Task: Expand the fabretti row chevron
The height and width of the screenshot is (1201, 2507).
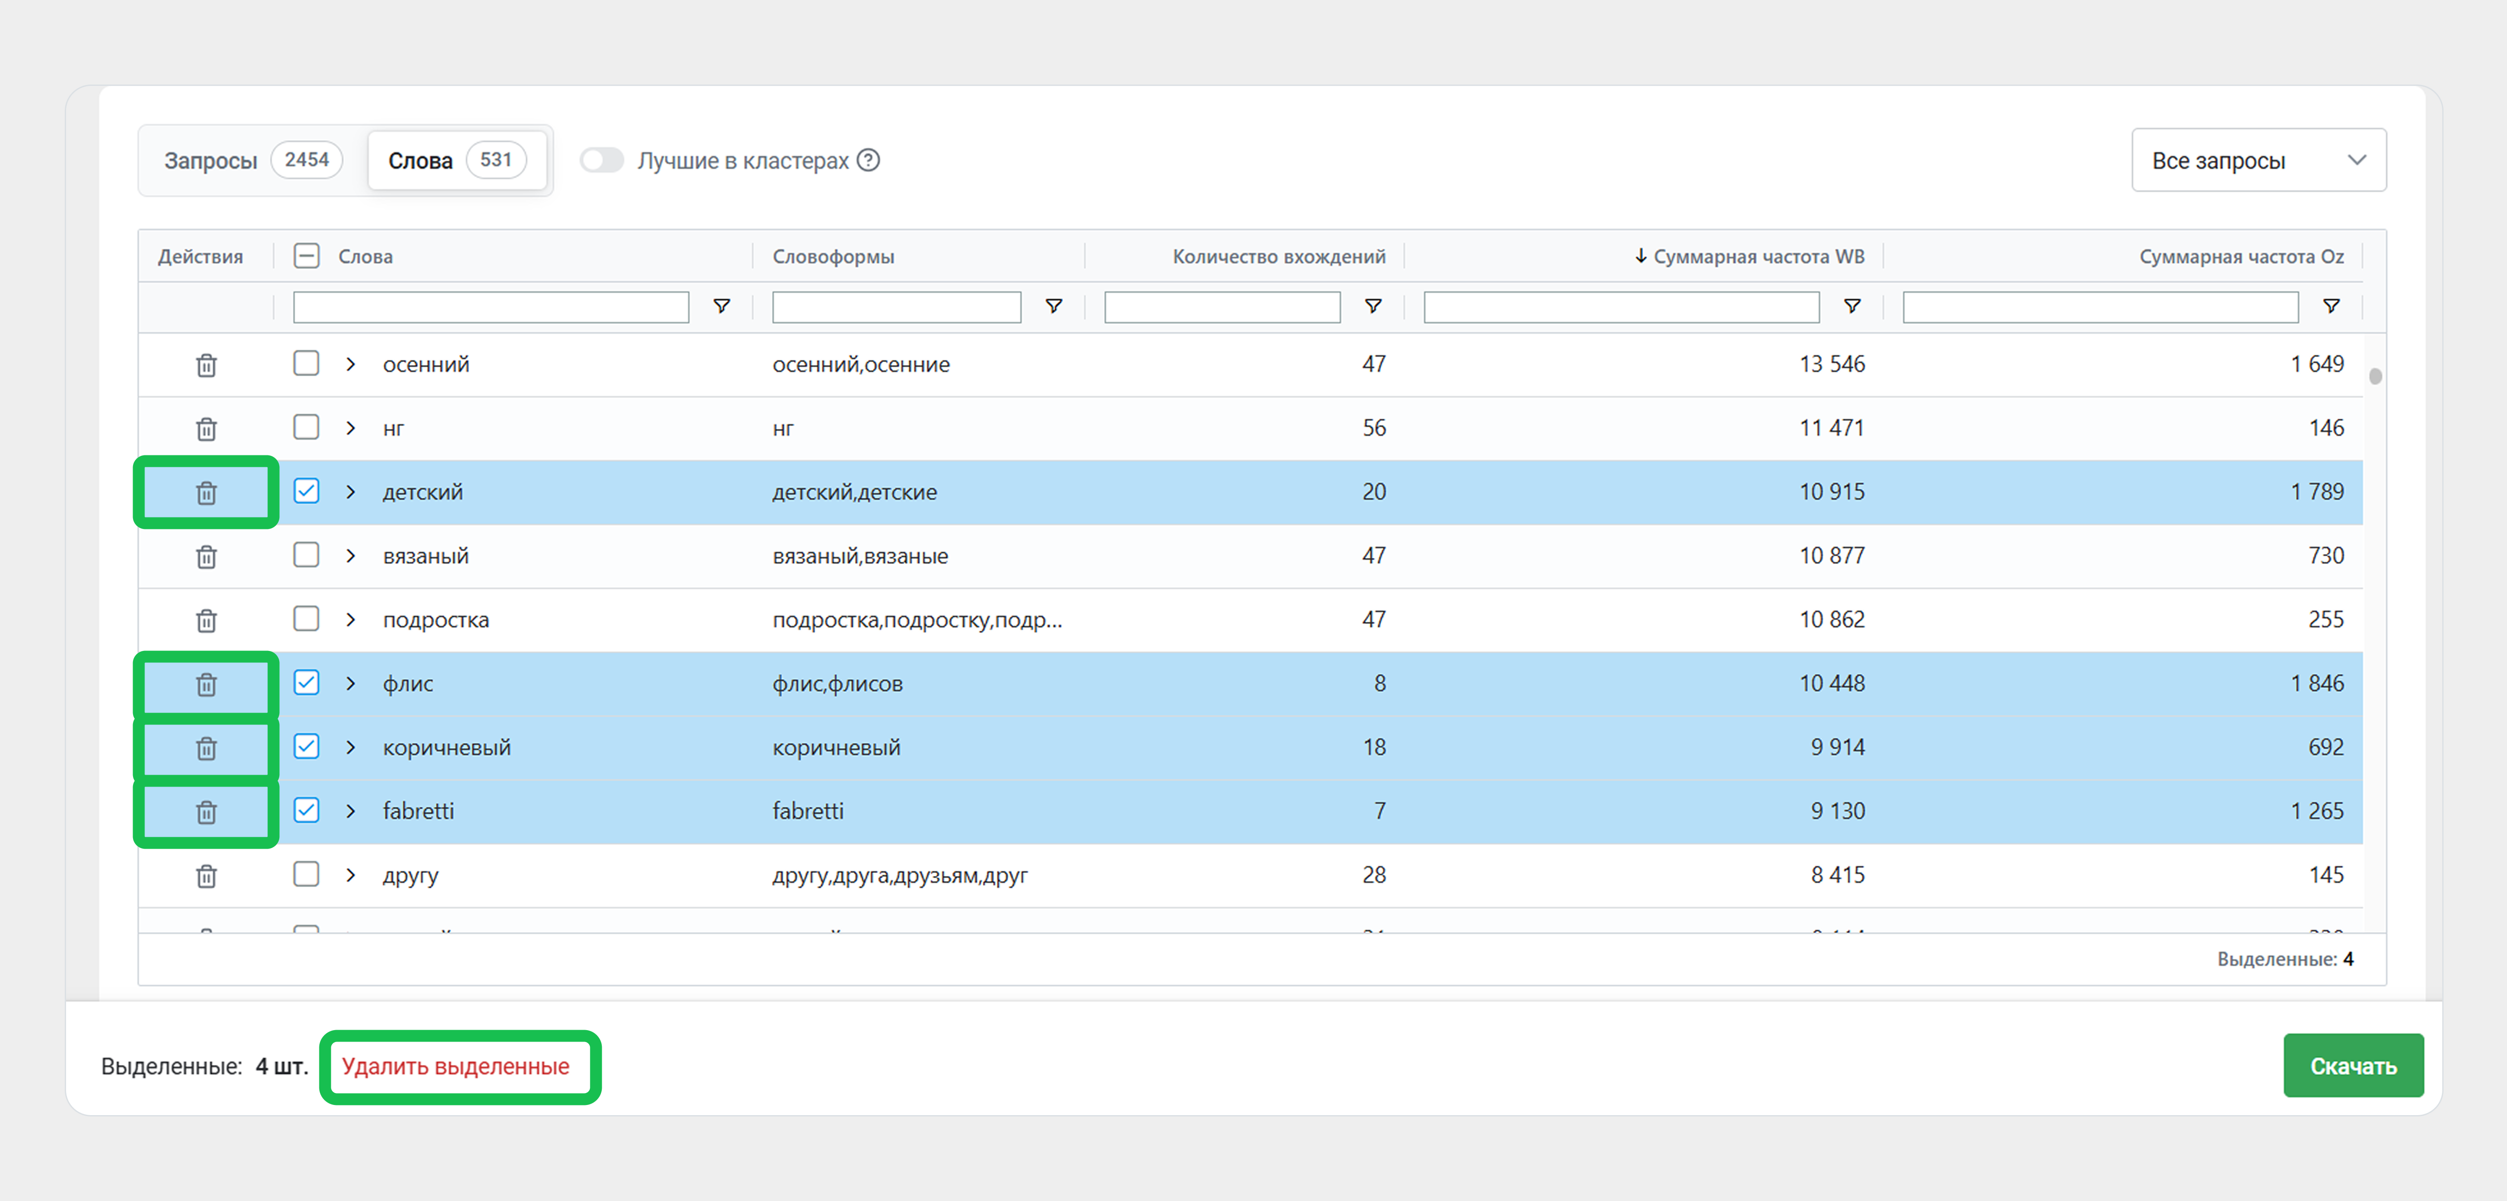Action: click(352, 811)
